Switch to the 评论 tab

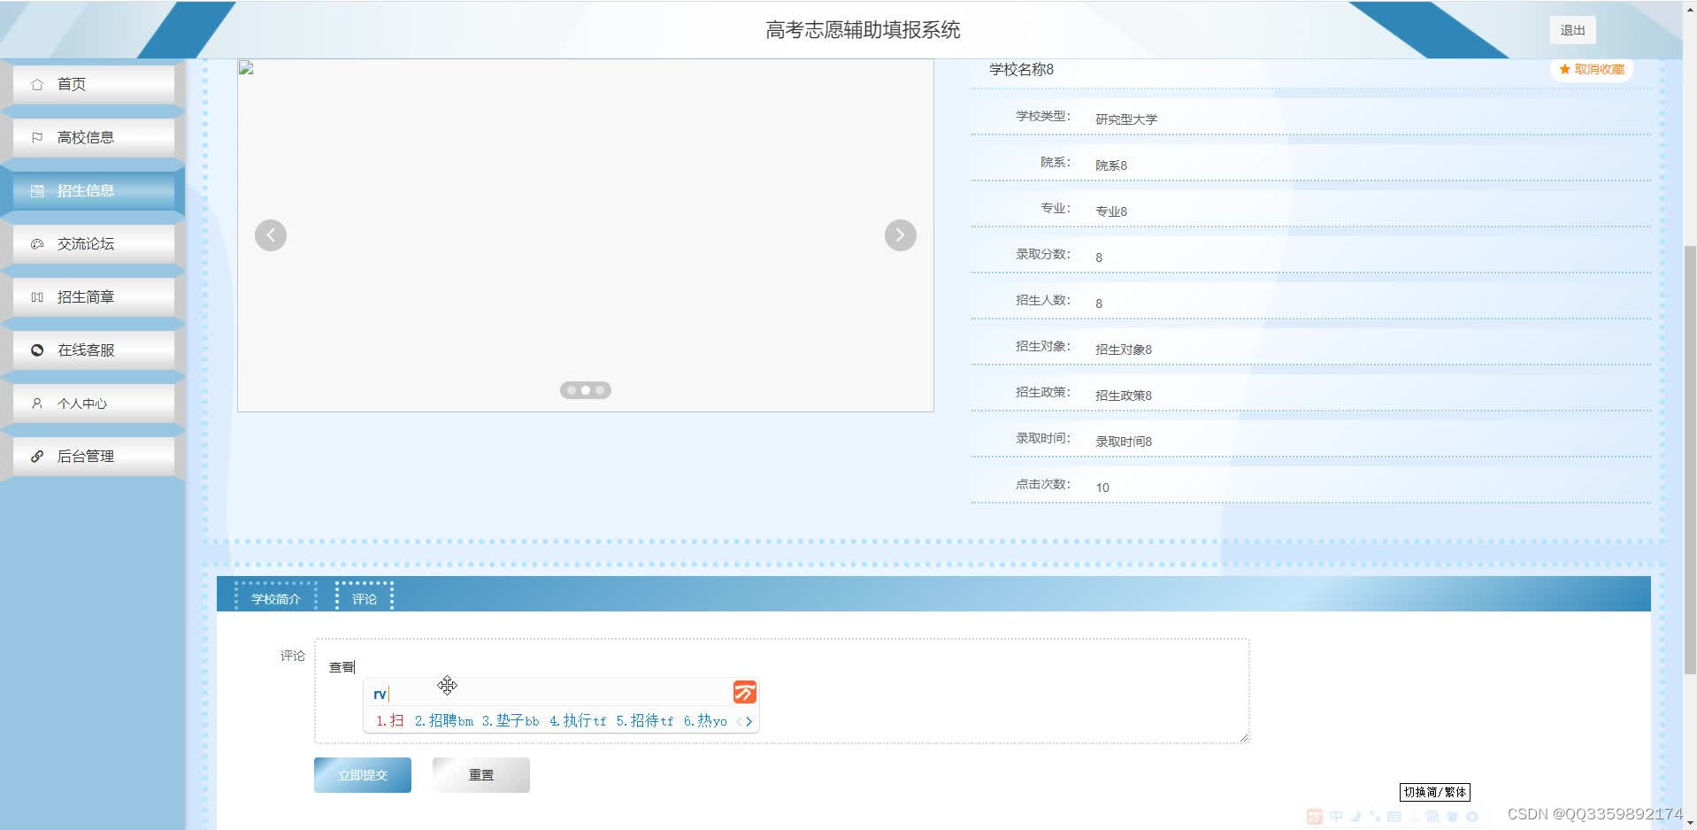[365, 599]
